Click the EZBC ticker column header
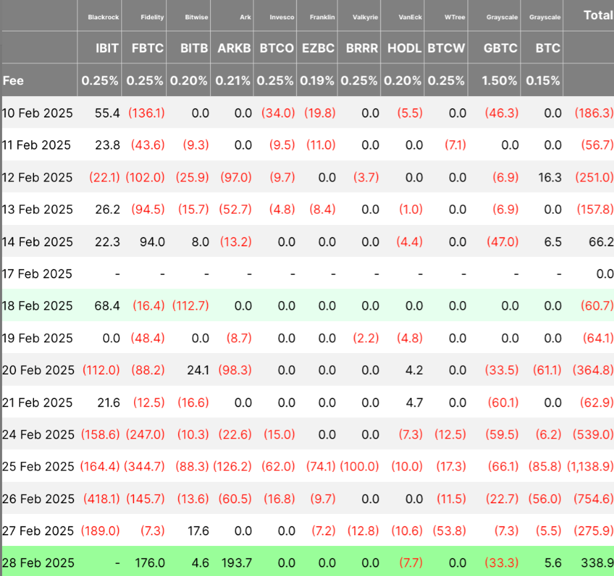 (318, 48)
